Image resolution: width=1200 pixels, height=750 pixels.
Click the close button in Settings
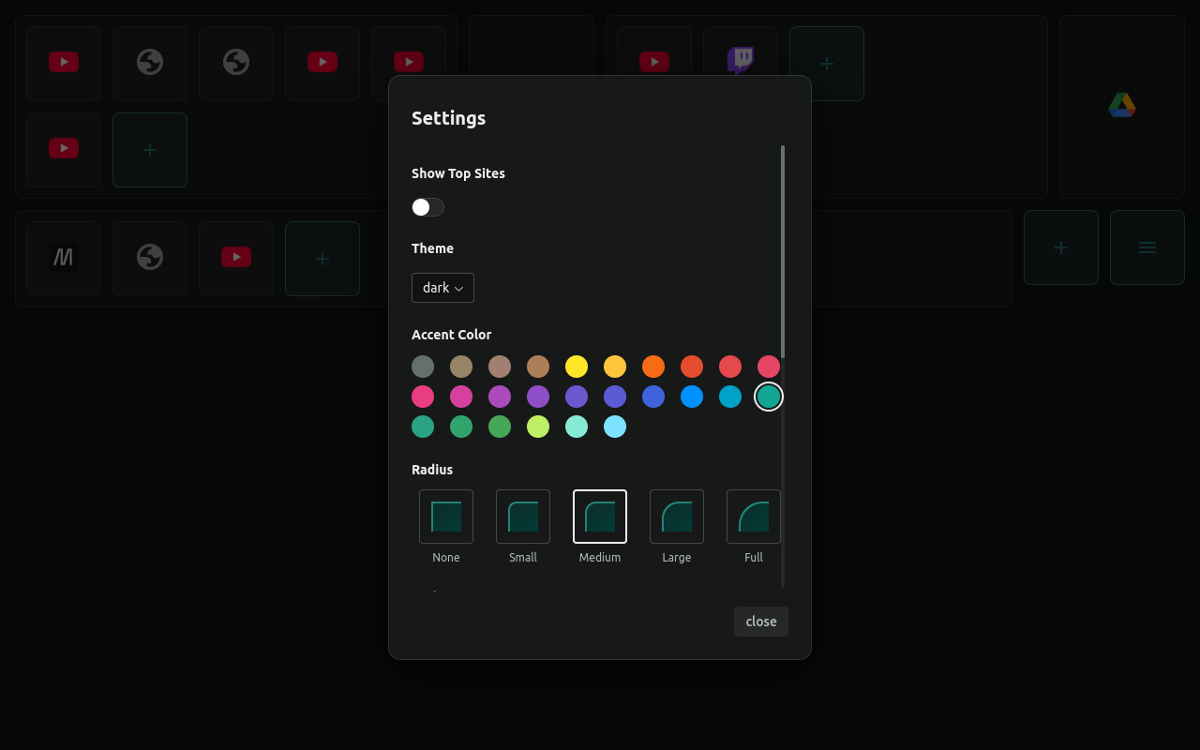(x=760, y=621)
